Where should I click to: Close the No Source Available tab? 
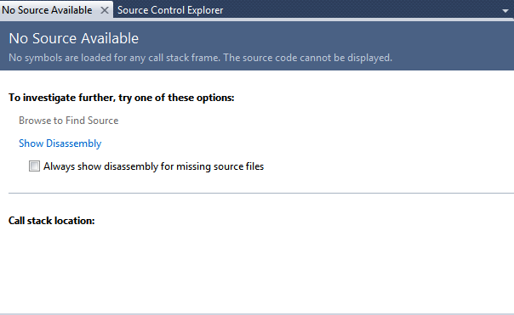(x=104, y=10)
